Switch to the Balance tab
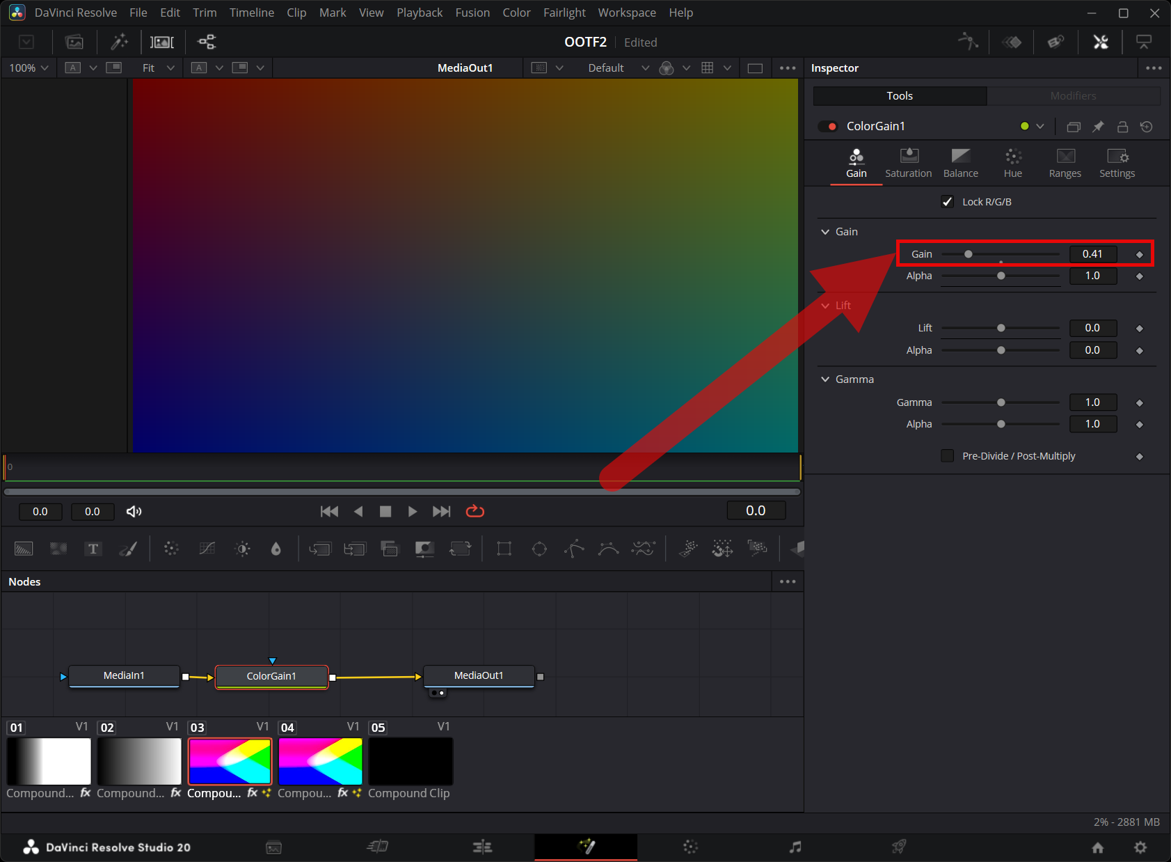 (x=961, y=164)
